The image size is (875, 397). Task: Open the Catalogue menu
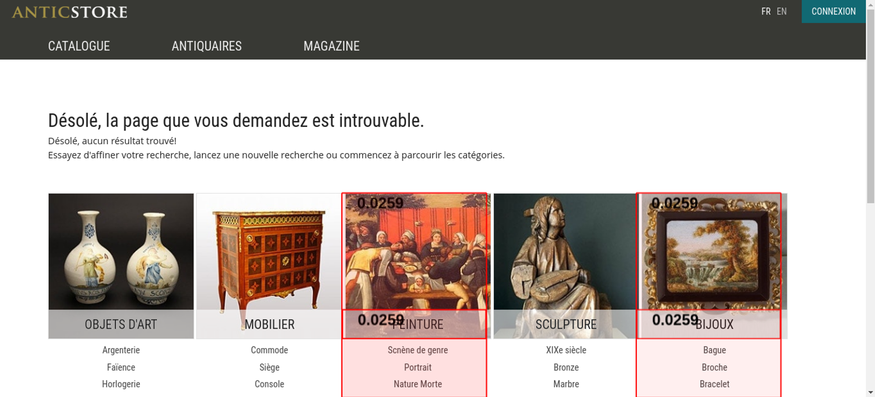coord(79,46)
